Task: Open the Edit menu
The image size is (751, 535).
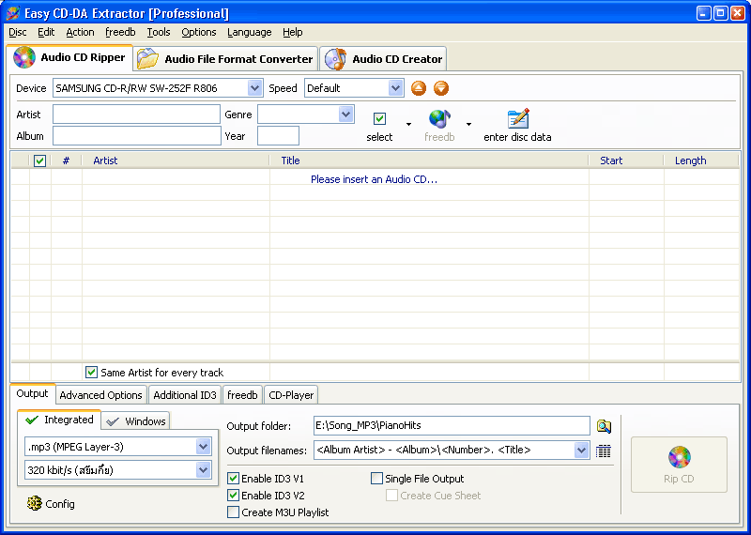Action: pyautogui.click(x=46, y=32)
